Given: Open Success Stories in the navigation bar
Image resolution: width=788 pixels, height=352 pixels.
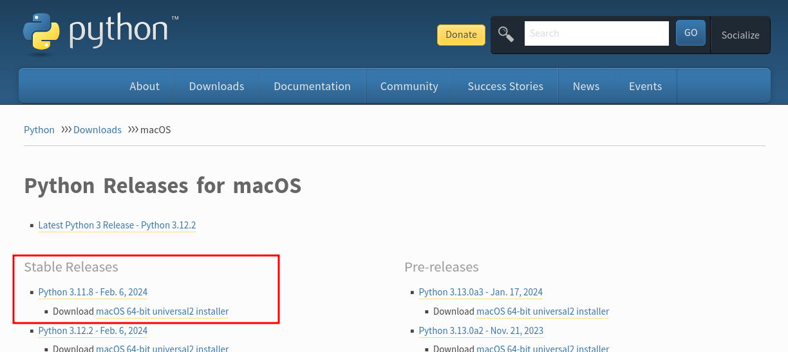Looking at the screenshot, I should click(x=505, y=86).
